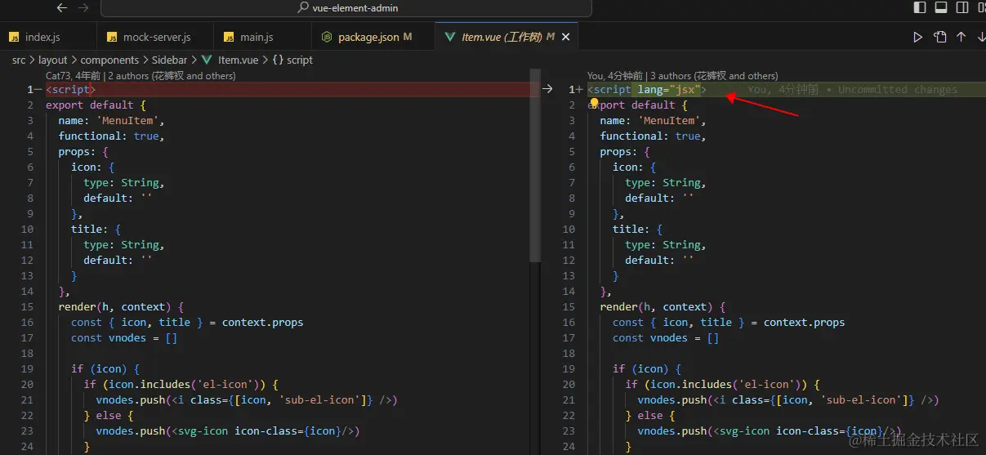Click line number 22 in the right pane

click(569, 416)
